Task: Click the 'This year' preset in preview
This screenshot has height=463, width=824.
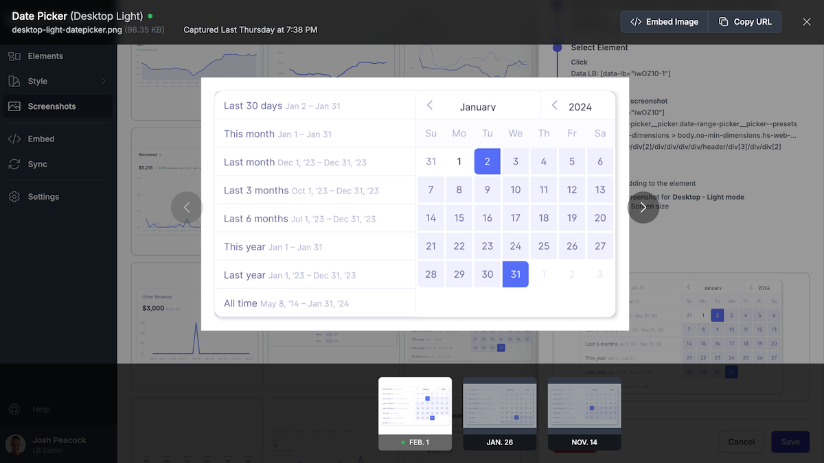Action: pos(315,247)
